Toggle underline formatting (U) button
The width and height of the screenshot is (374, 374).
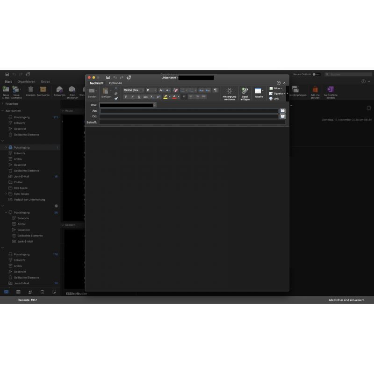tap(139, 97)
